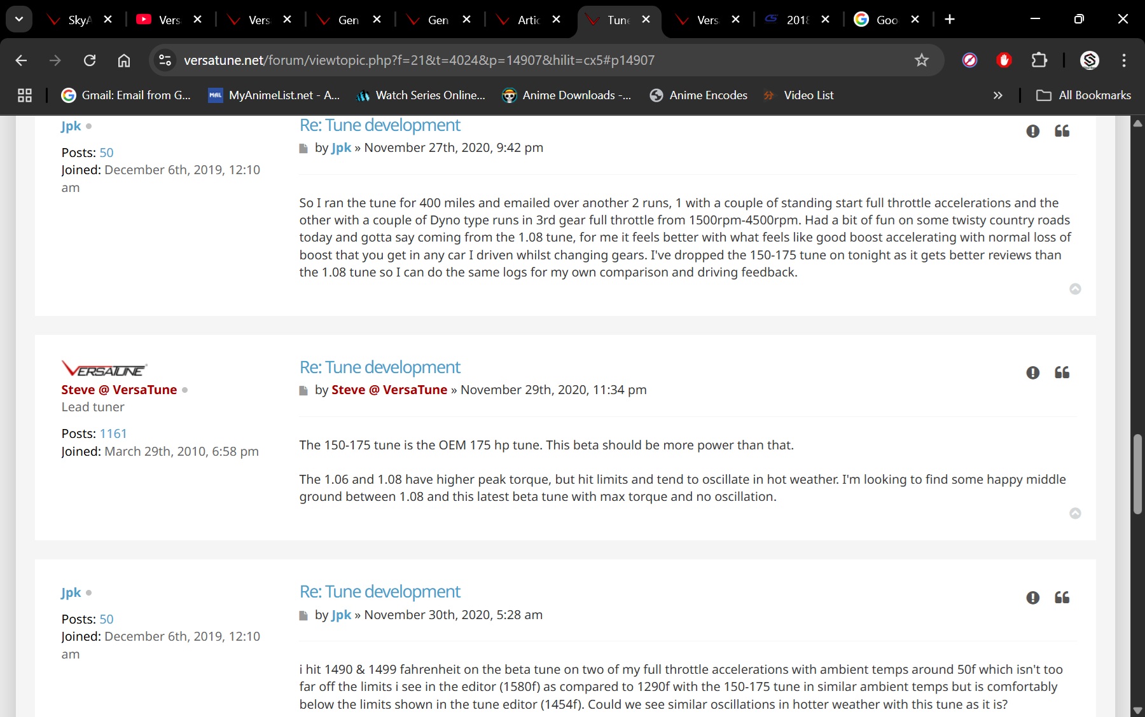Click the browser back arrow
The height and width of the screenshot is (717, 1145).
point(21,60)
